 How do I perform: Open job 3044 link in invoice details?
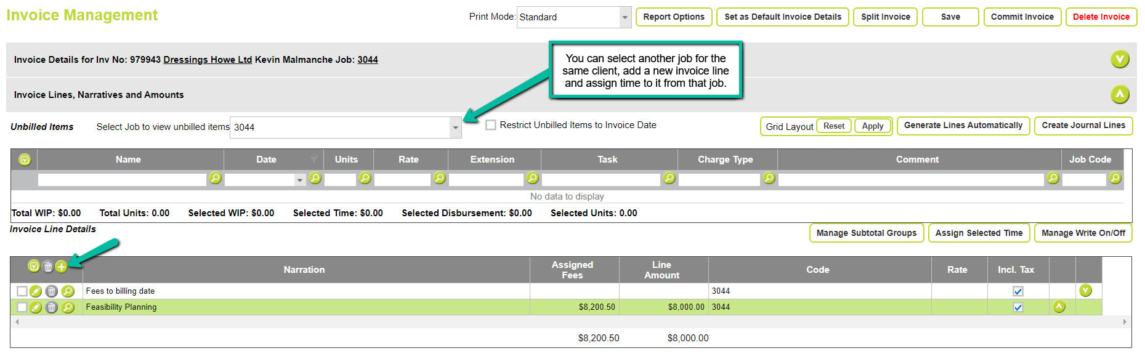click(x=368, y=60)
